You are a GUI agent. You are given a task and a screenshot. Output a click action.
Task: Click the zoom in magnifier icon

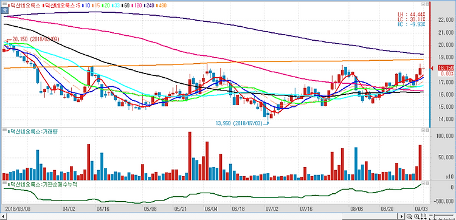click(416, 216)
